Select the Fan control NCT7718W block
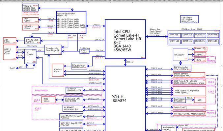The width and height of the screenshot is (223, 131). coord(189,19)
